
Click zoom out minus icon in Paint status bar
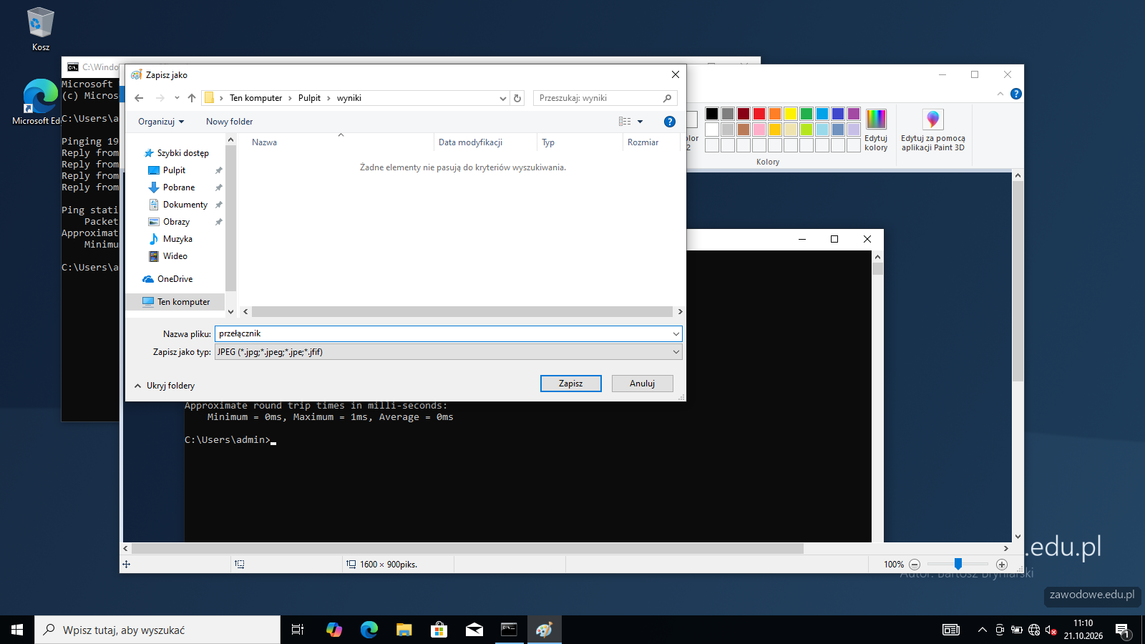[x=915, y=565]
